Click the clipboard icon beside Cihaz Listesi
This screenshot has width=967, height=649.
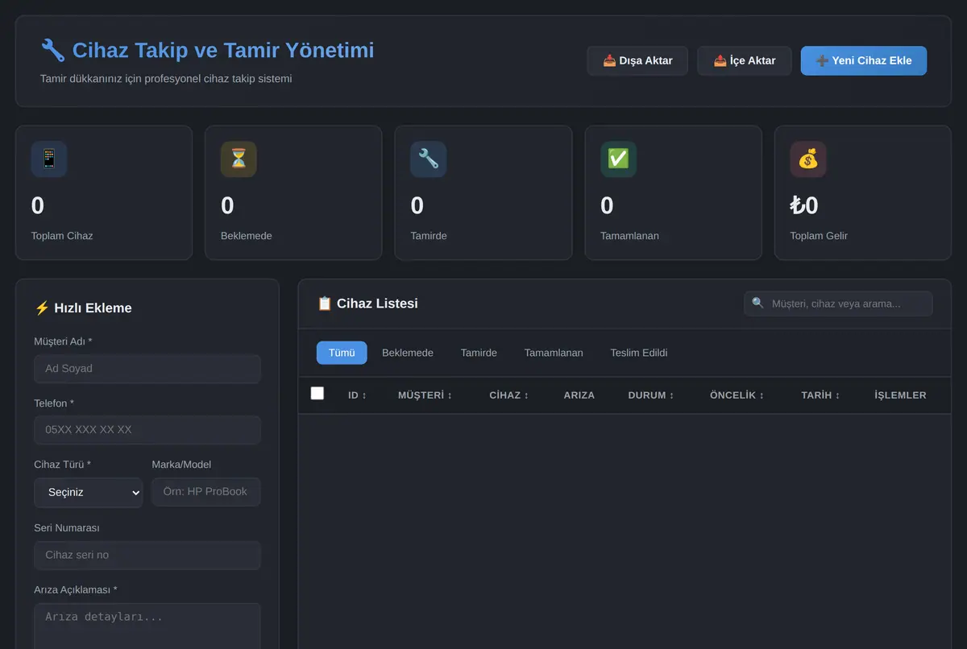325,304
